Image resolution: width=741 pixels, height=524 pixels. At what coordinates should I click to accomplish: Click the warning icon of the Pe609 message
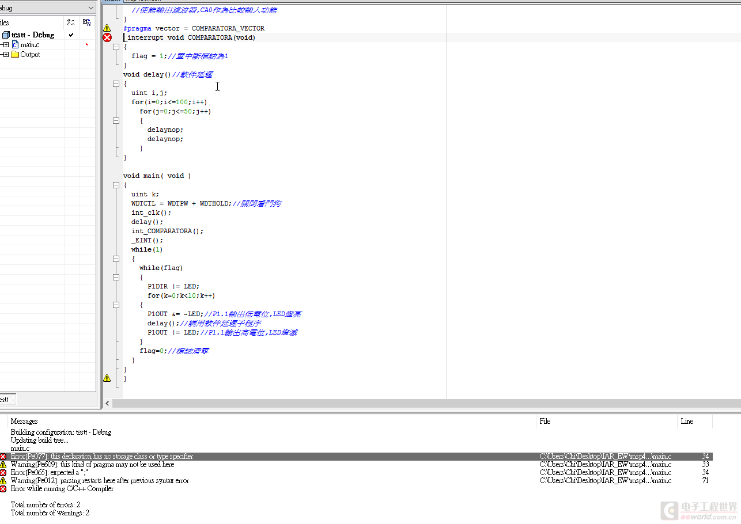3,464
